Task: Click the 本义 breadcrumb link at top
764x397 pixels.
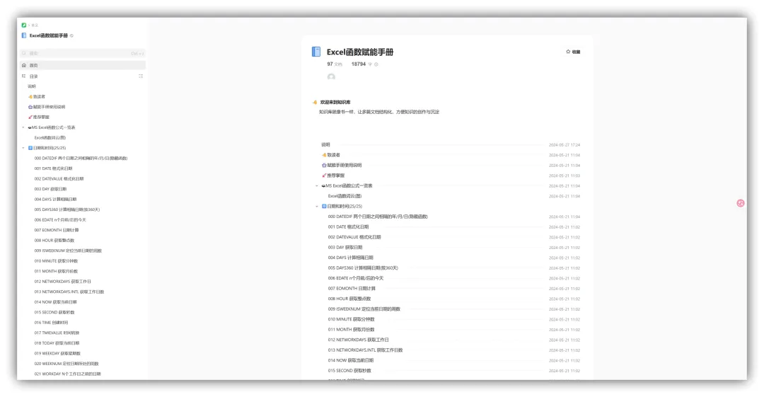Action: pyautogui.click(x=35, y=25)
